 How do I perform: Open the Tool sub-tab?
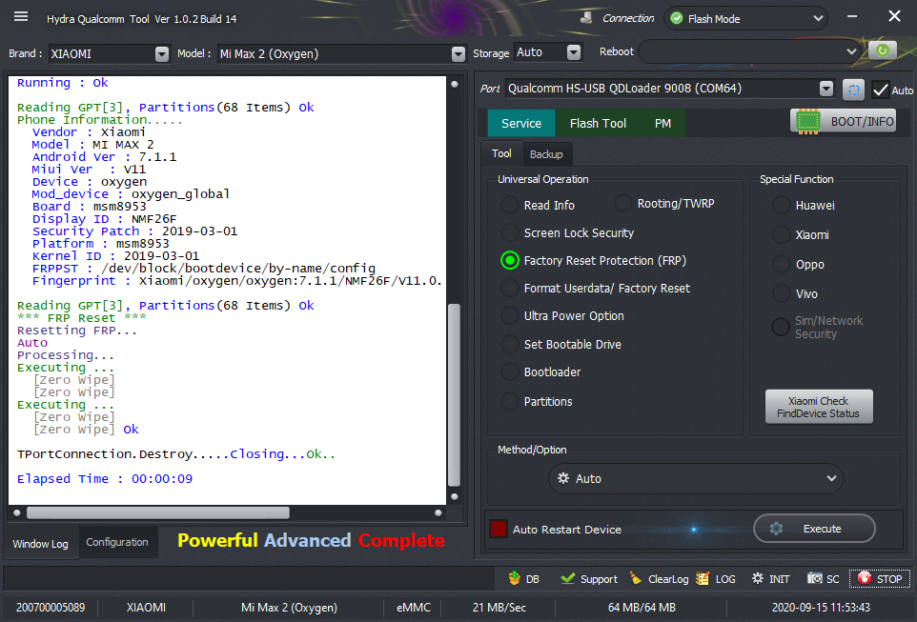pos(501,153)
